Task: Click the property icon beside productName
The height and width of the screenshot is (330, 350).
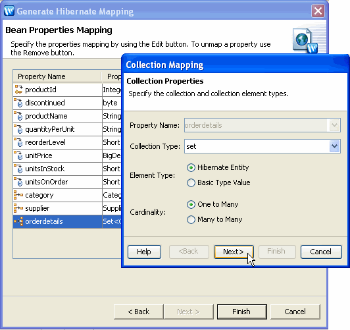Action: click(x=18, y=116)
